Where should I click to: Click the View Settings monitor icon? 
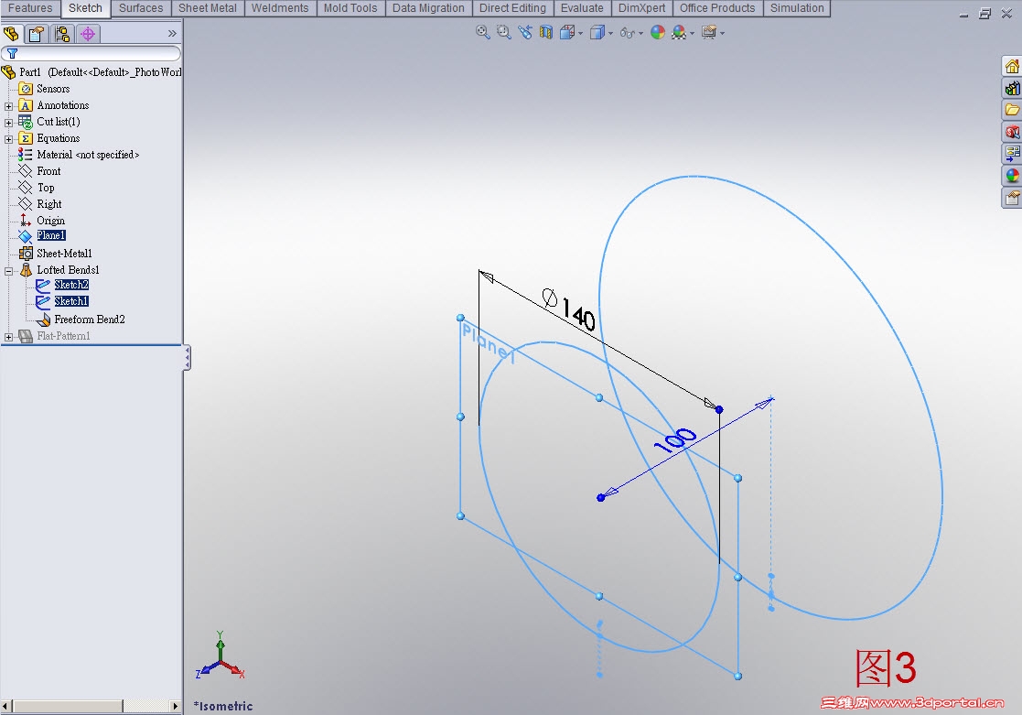(x=708, y=32)
